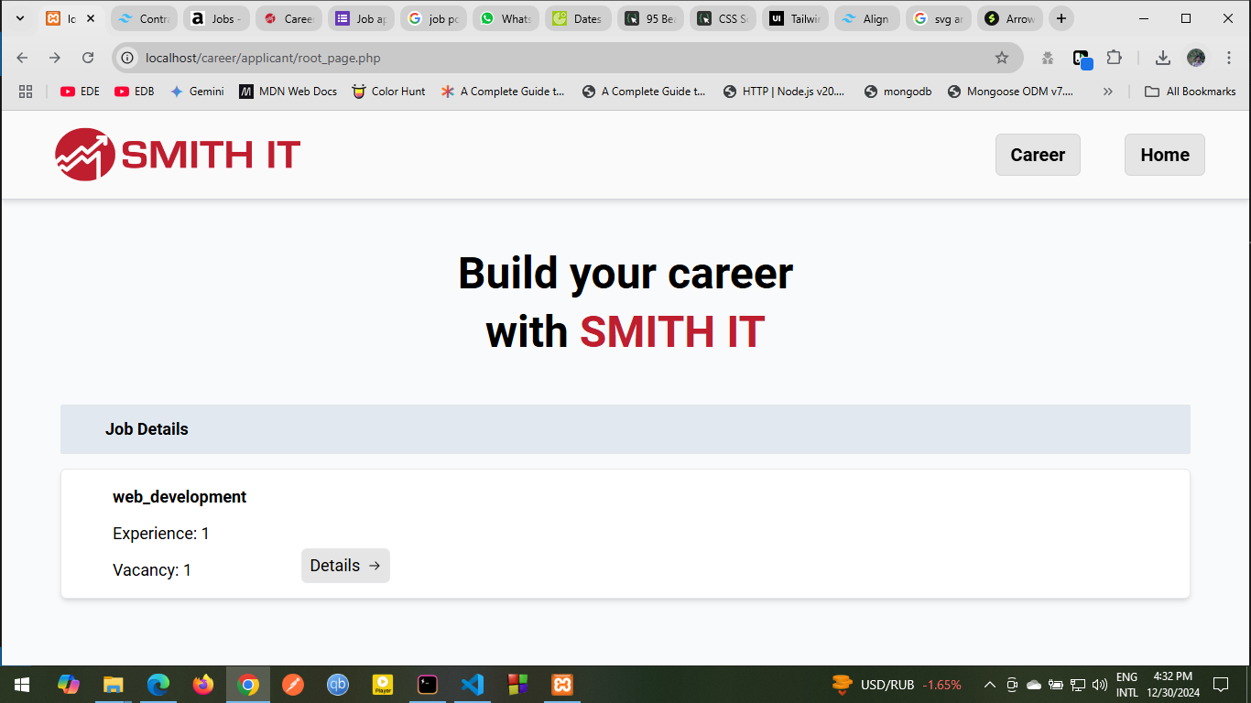
Task: Show the hidden bookmarks overflow chevron
Action: click(1108, 92)
